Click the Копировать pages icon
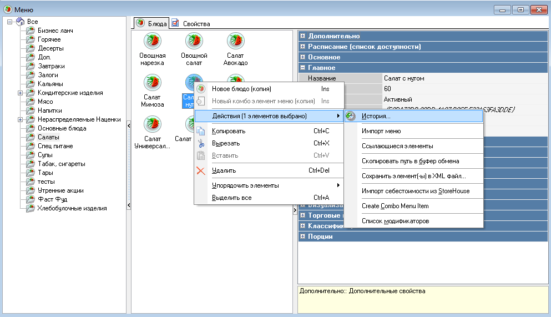551x317 pixels. (201, 131)
